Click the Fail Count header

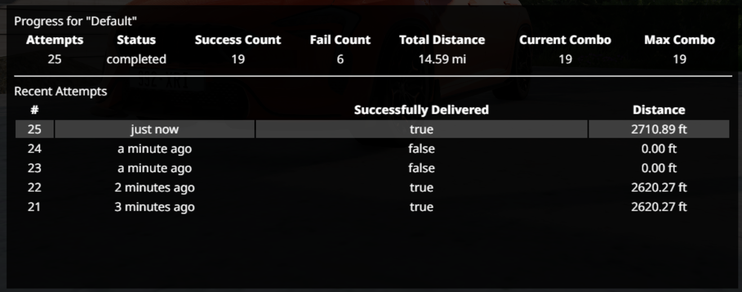click(x=340, y=40)
